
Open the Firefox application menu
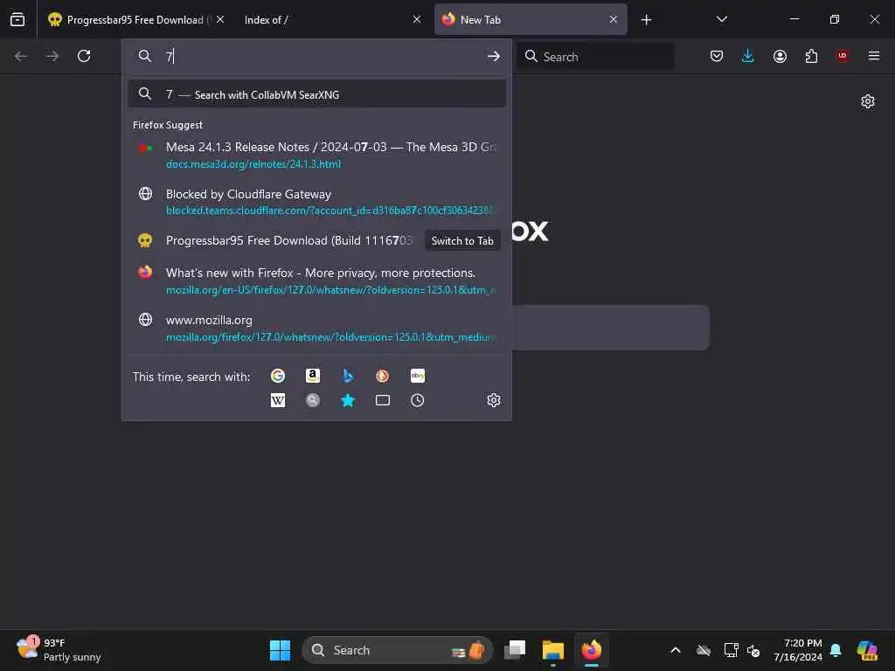pos(874,56)
